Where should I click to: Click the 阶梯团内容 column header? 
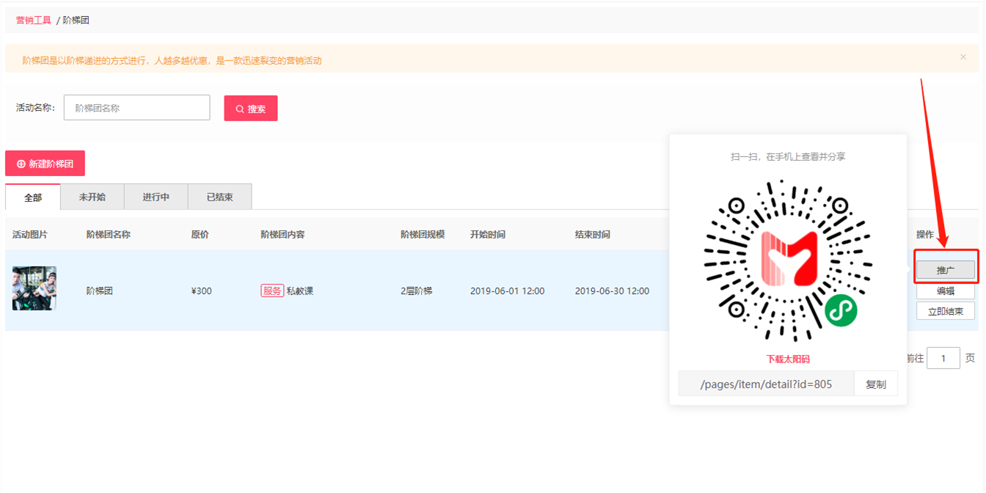click(282, 235)
